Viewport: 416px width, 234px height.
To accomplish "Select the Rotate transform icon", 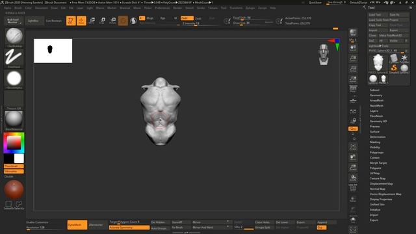I will [x=112, y=21].
